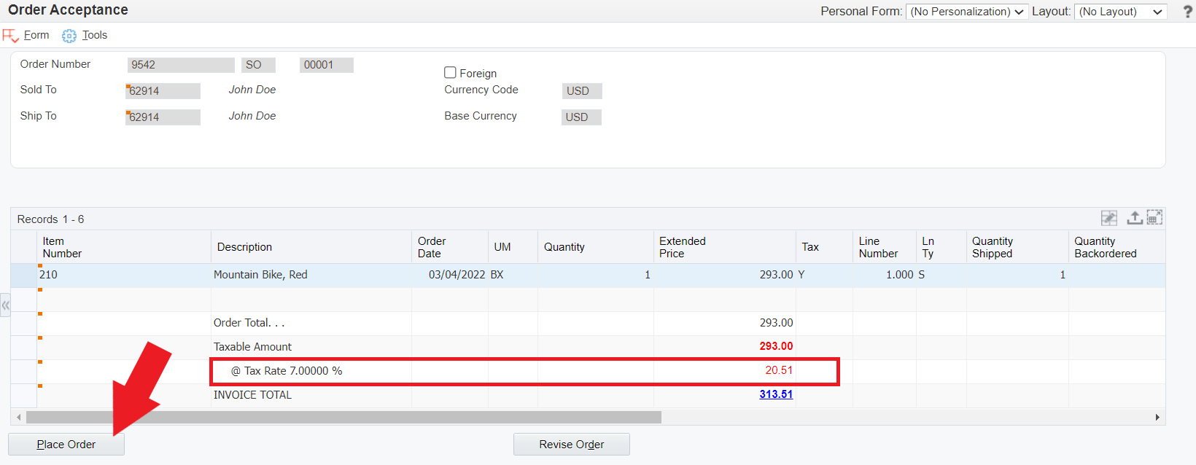Click the right scroll arrow of the grid
The width and height of the screenshot is (1196, 465).
(1157, 418)
